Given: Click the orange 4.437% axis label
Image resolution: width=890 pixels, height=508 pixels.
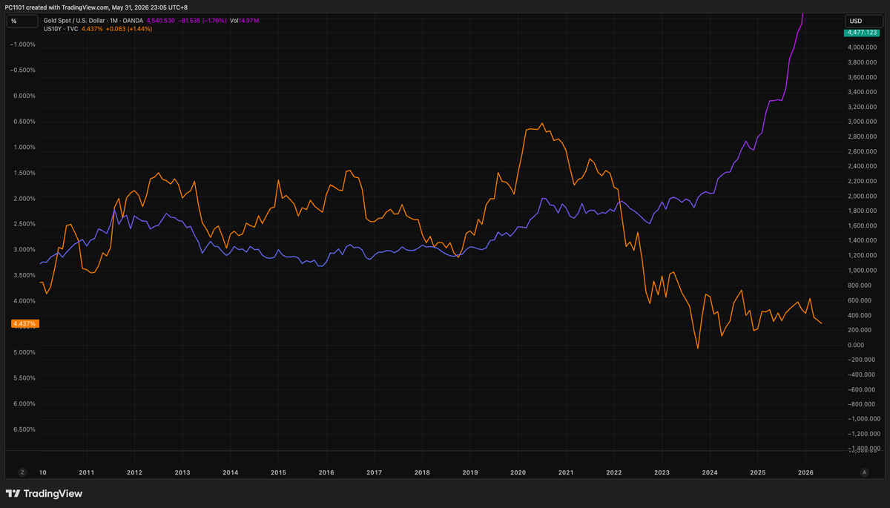Looking at the screenshot, I should point(24,324).
